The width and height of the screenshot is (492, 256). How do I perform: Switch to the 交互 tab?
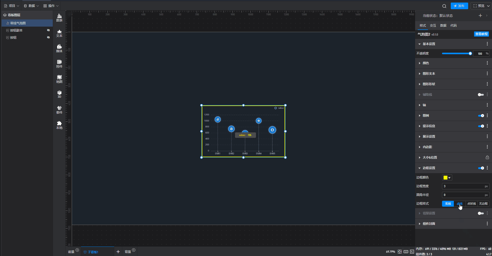(433, 26)
